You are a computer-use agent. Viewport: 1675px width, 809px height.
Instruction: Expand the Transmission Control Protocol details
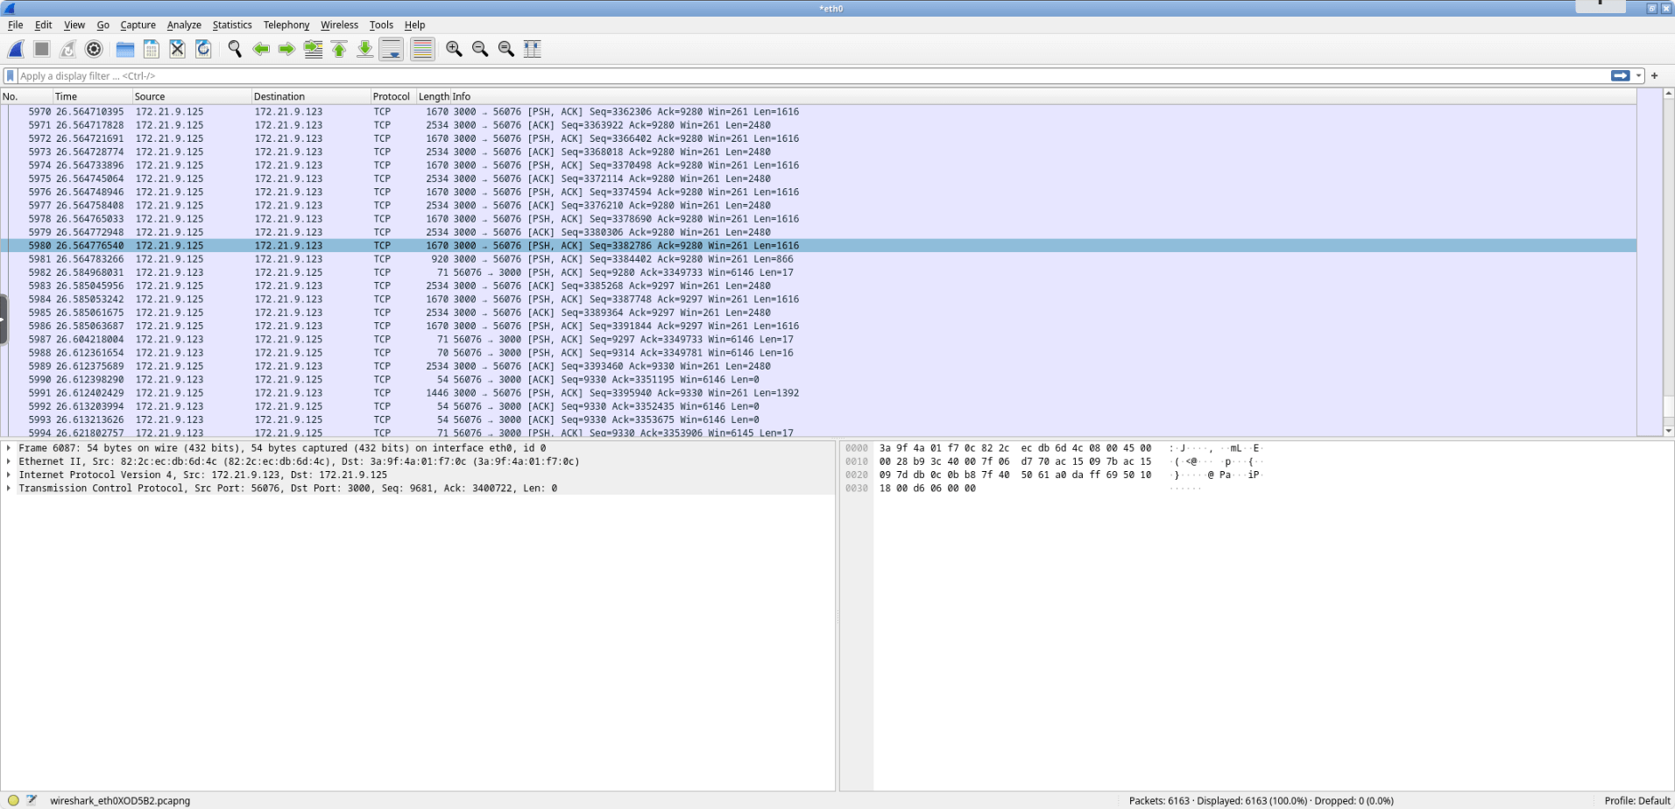tap(9, 488)
